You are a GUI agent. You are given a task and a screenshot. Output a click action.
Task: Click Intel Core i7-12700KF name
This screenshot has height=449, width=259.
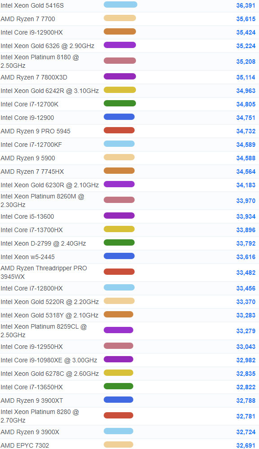(31, 145)
